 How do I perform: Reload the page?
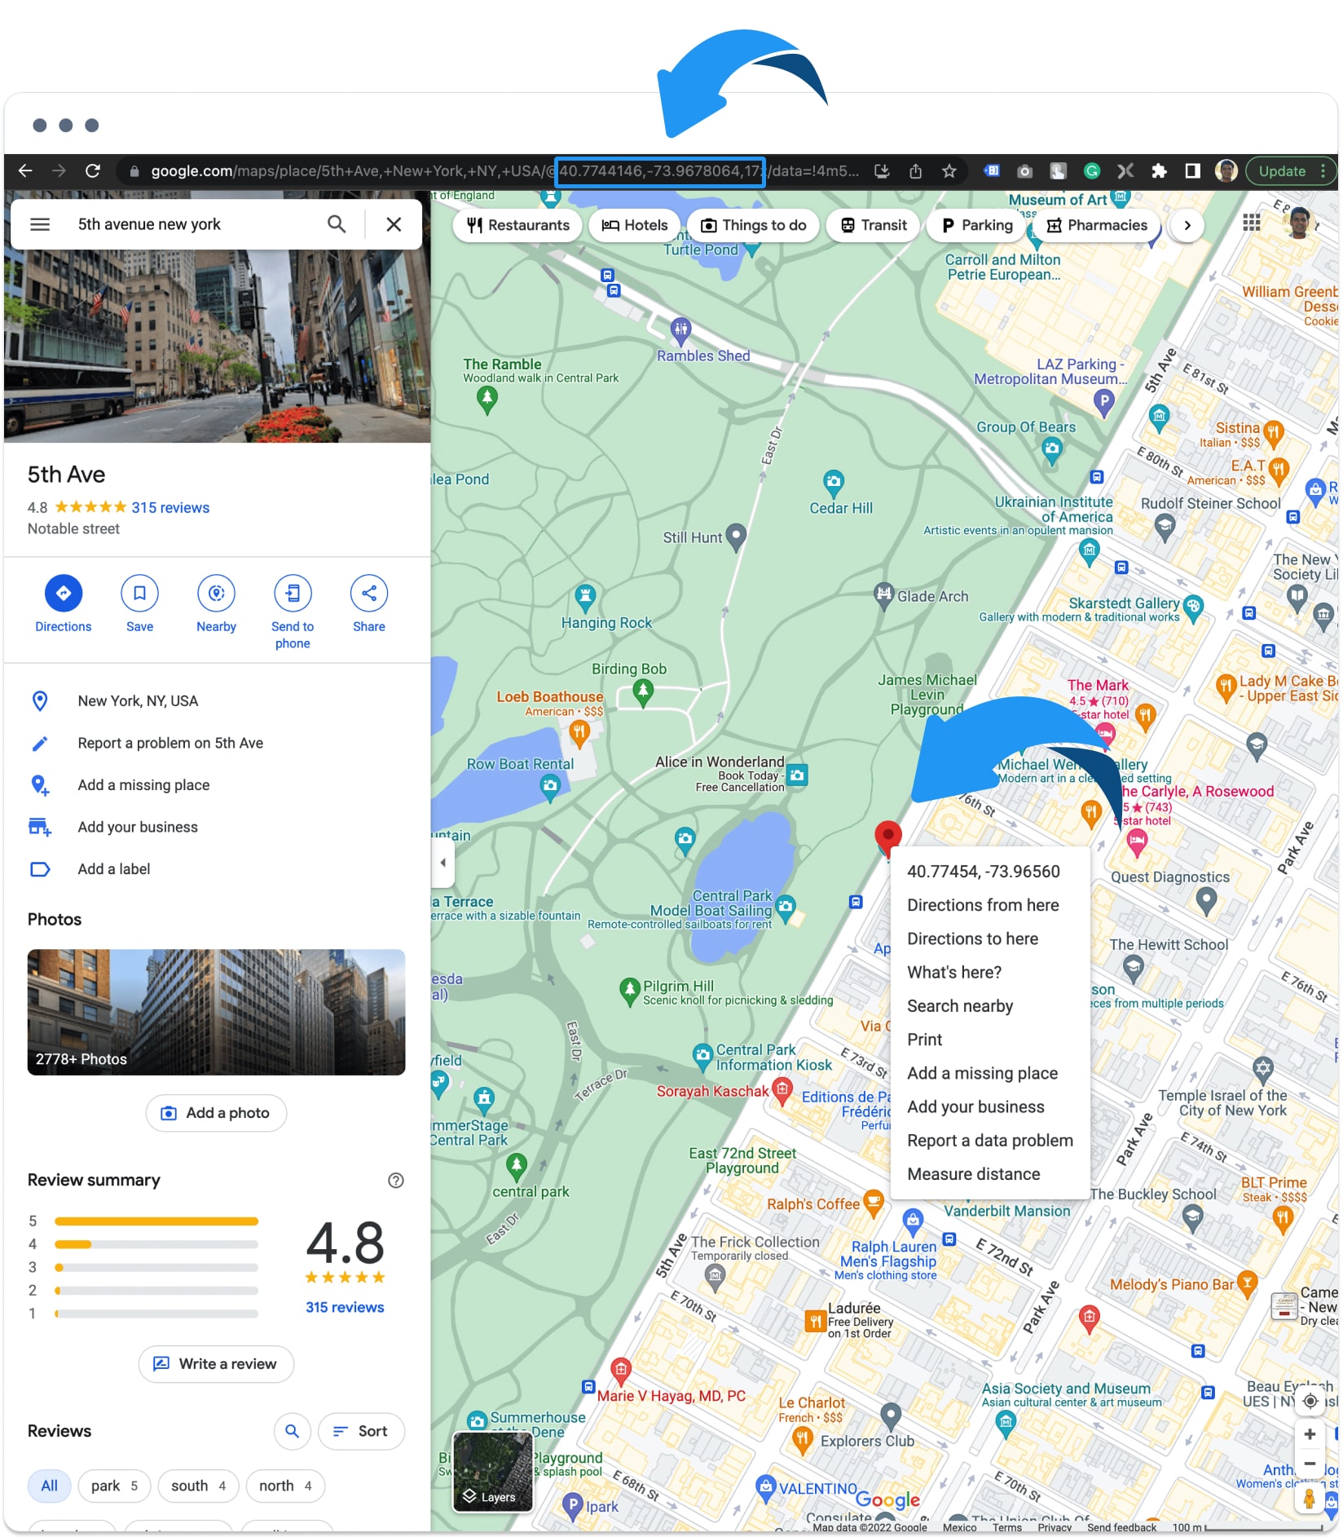coord(93,171)
